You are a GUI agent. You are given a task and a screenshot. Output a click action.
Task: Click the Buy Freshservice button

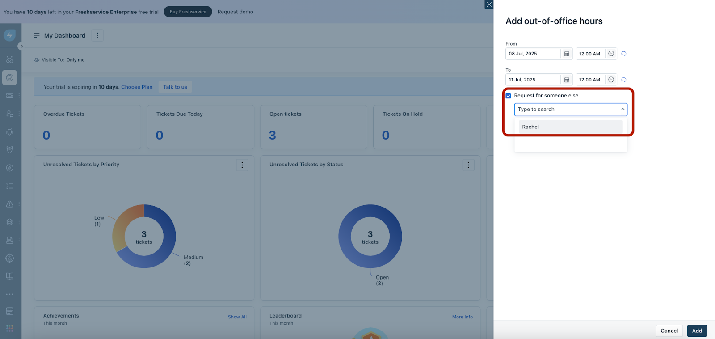(188, 12)
